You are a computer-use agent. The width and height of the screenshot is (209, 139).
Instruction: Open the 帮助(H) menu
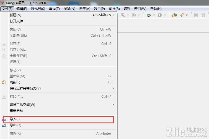click(x=156, y=9)
